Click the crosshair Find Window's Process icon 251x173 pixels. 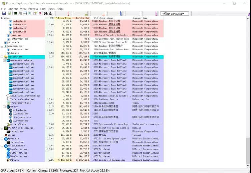(51, 13)
